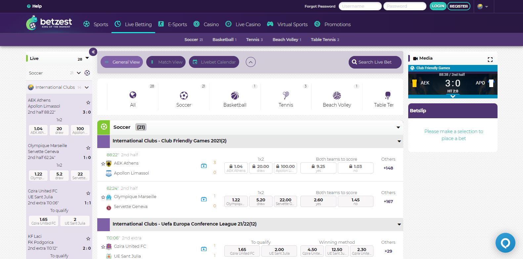Screen dimensions: 523x259
Task: Select Table Tennis 2 sub-navigation tab
Action: point(325,39)
